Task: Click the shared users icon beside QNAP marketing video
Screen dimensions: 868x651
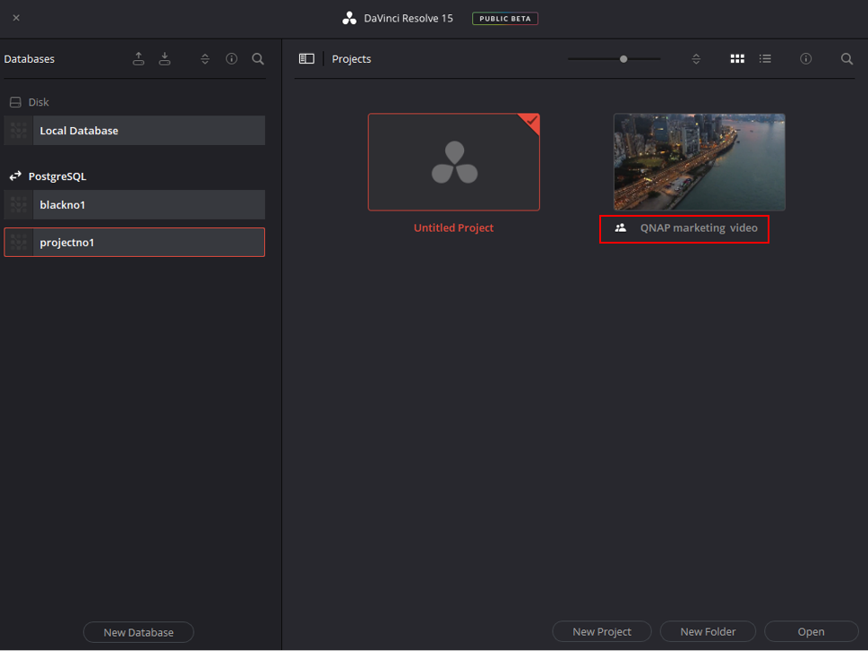Action: tap(621, 227)
